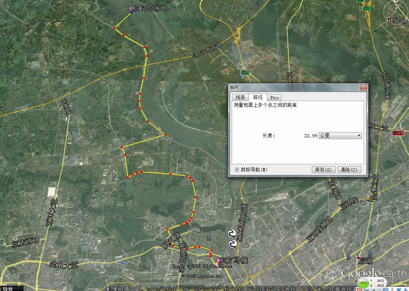
Task: Click the 标尺 dialog title bar
Action: [294, 88]
